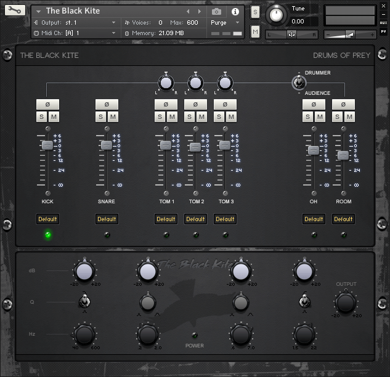Click the AUX button in header

(383, 23)
